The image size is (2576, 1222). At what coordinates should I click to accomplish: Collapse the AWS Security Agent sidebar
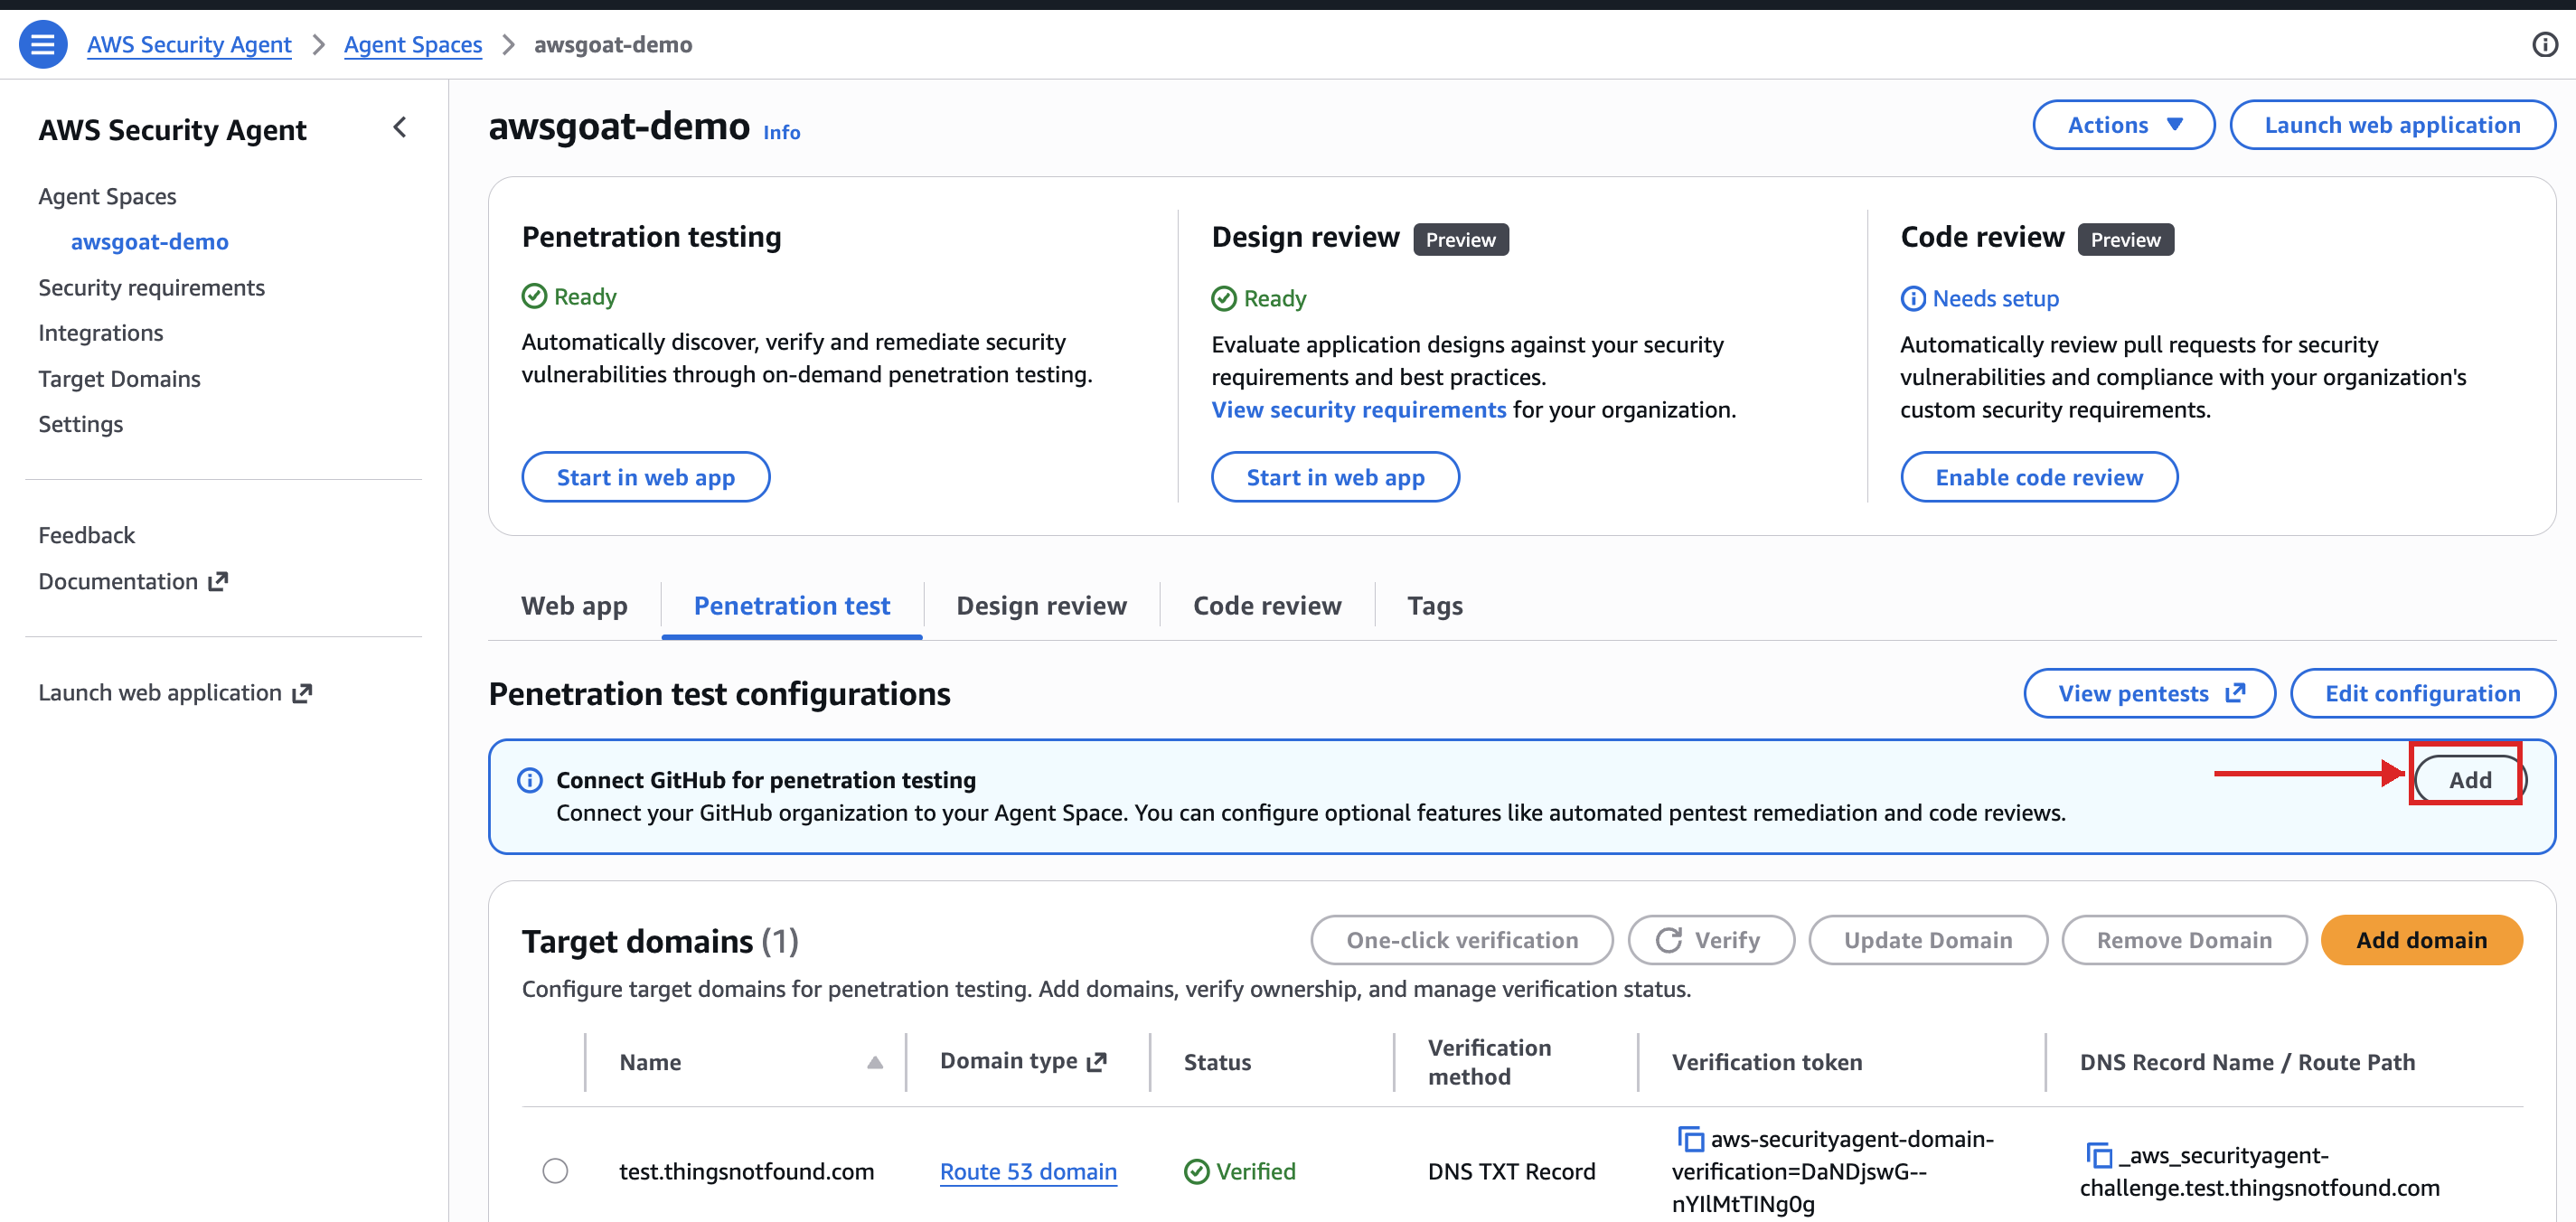[x=399, y=127]
